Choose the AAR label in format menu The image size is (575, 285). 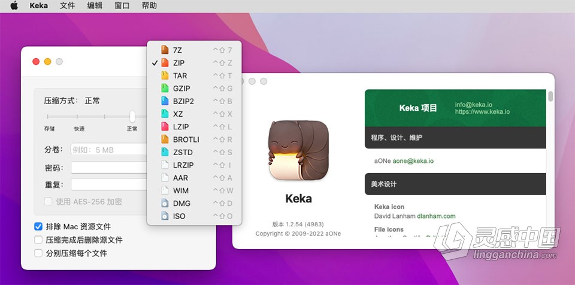(180, 178)
